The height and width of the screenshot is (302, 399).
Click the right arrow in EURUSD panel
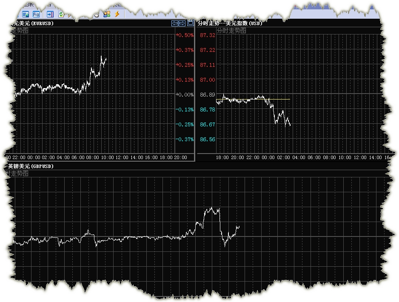point(182,23)
